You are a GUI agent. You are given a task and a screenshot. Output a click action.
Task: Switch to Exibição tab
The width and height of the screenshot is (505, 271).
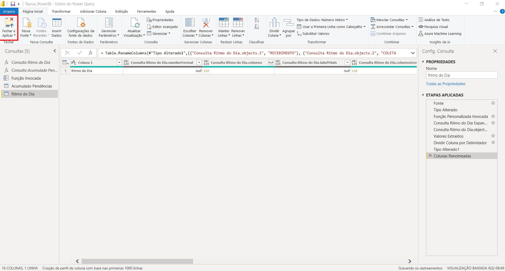pyautogui.click(x=121, y=11)
